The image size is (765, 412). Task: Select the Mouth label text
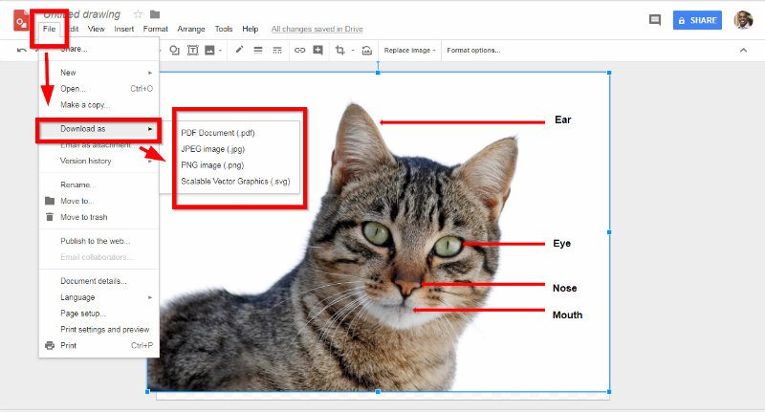tap(567, 314)
